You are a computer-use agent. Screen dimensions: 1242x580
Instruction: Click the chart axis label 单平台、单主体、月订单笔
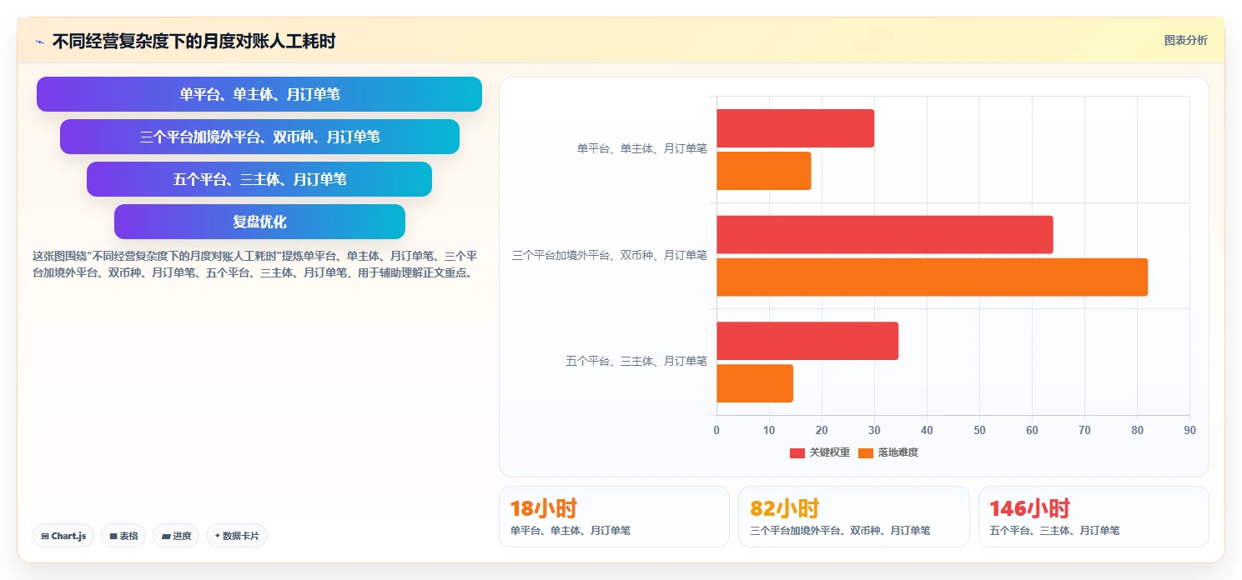641,149
